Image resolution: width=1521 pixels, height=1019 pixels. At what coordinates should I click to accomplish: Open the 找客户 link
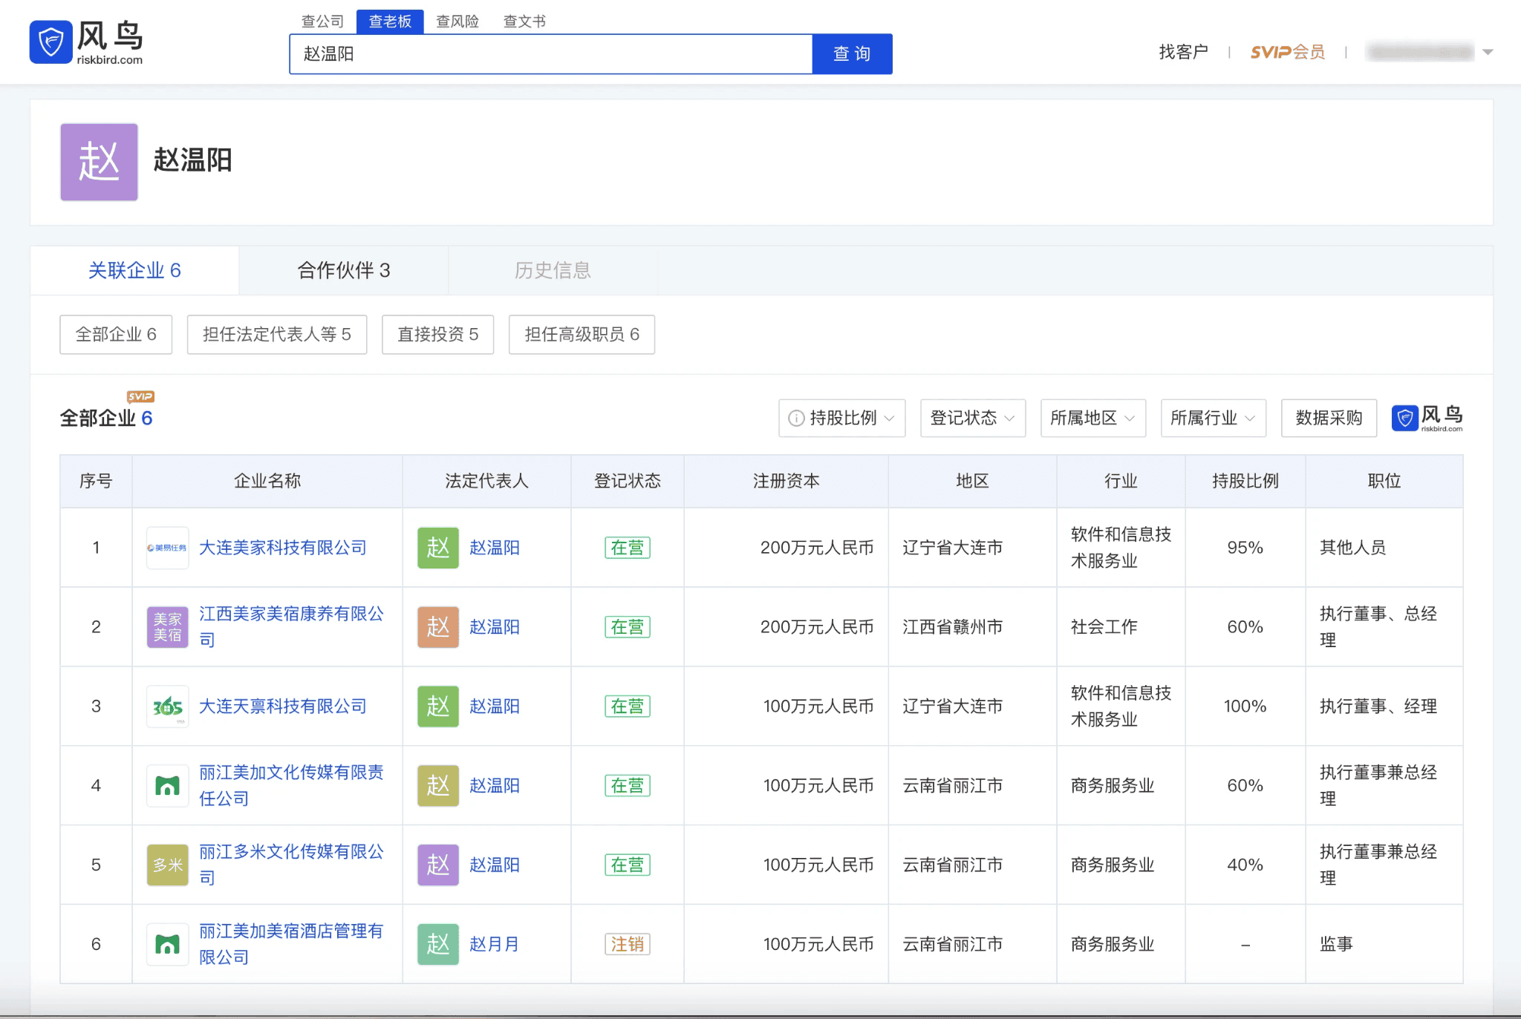[1183, 52]
